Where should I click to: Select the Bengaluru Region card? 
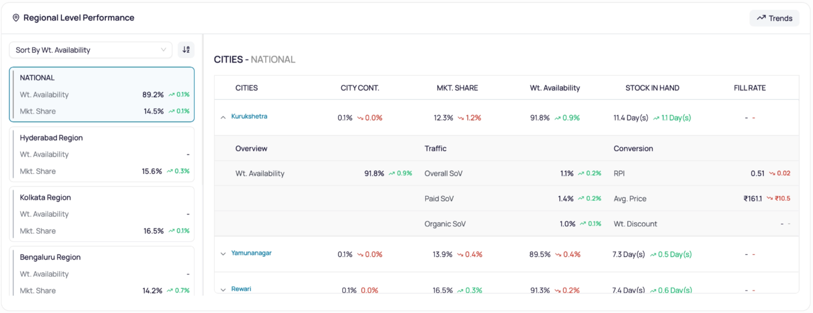click(x=102, y=271)
